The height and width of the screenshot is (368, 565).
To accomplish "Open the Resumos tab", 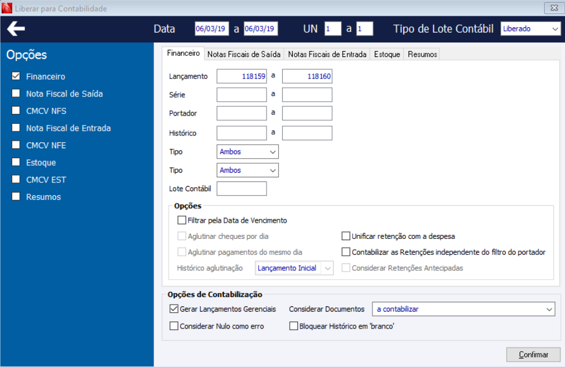I will [422, 55].
